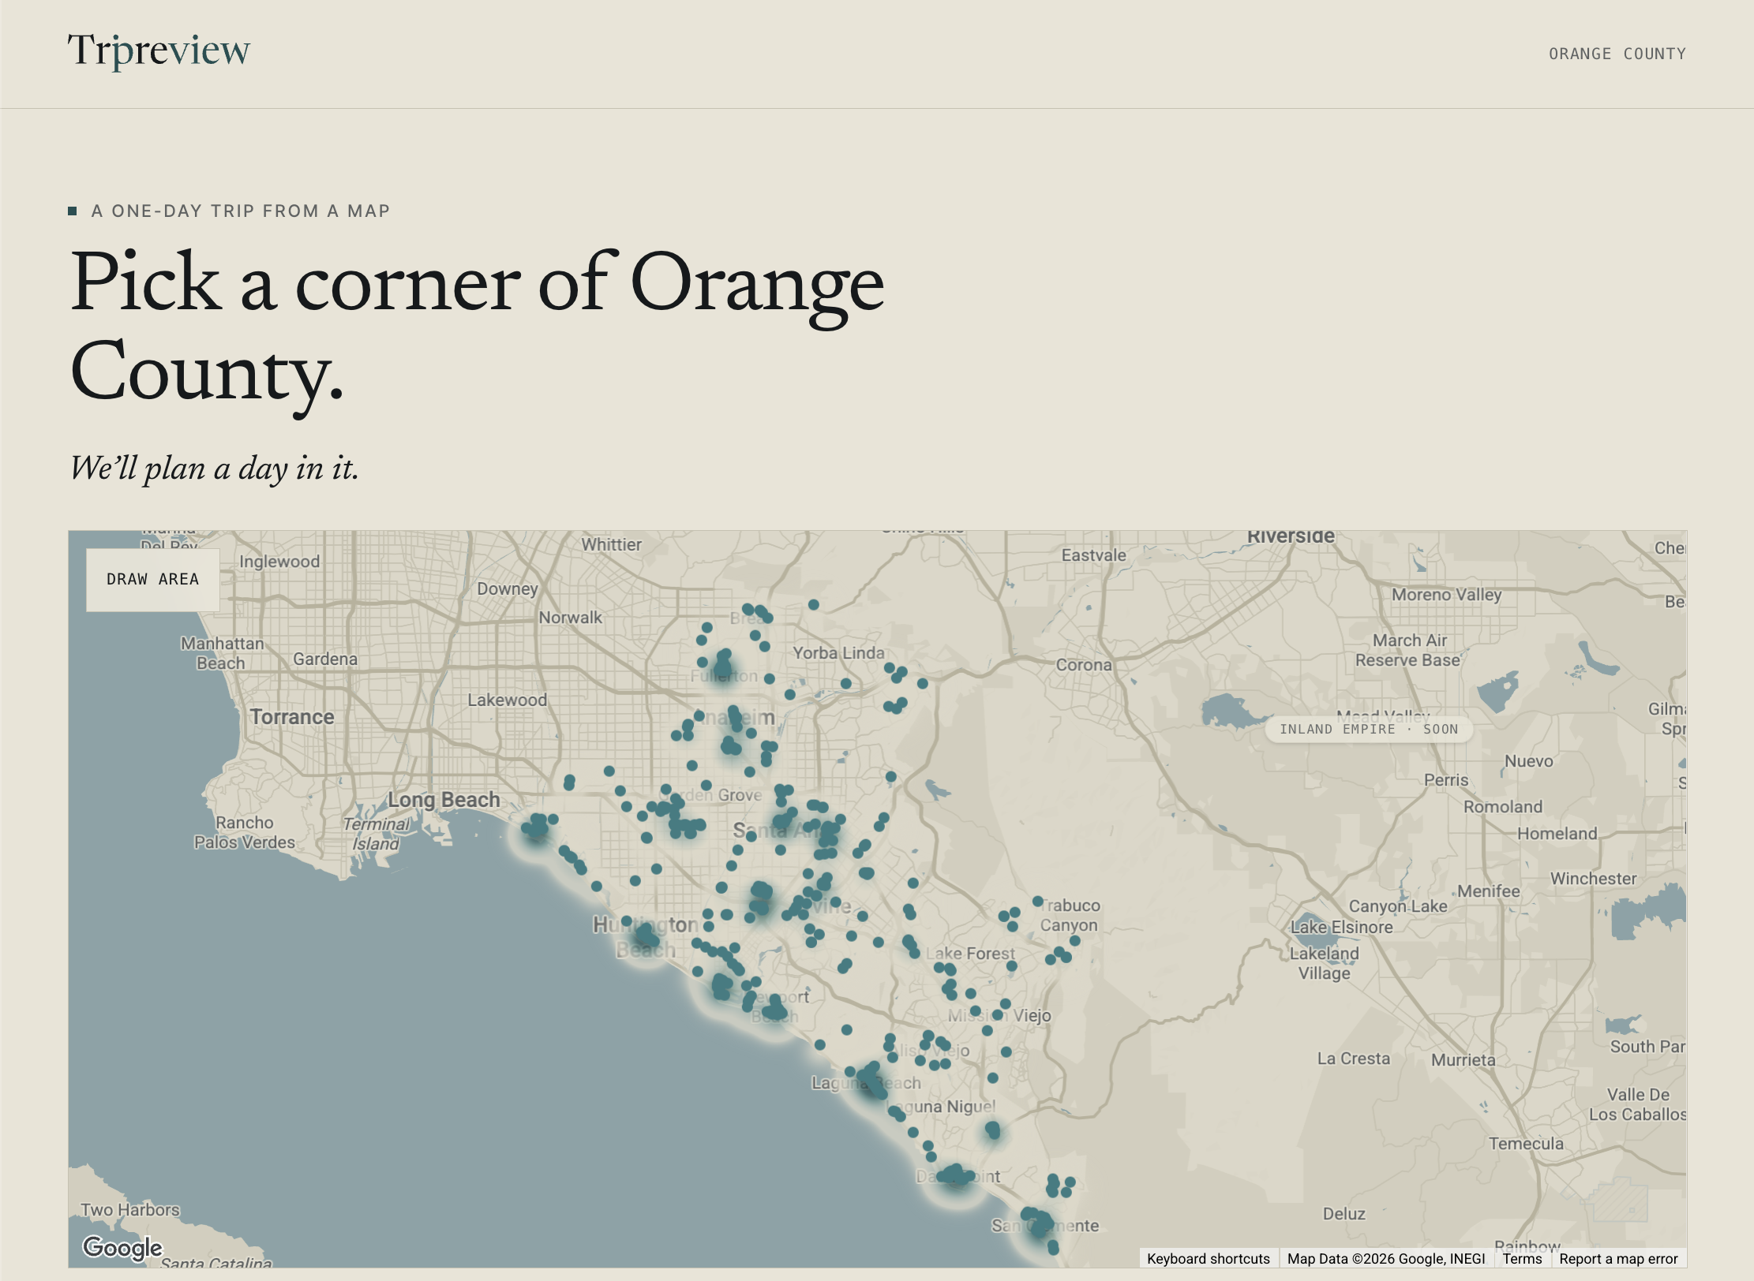The image size is (1754, 1281).
Task: Click the Inglewood map label
Action: click(x=279, y=562)
